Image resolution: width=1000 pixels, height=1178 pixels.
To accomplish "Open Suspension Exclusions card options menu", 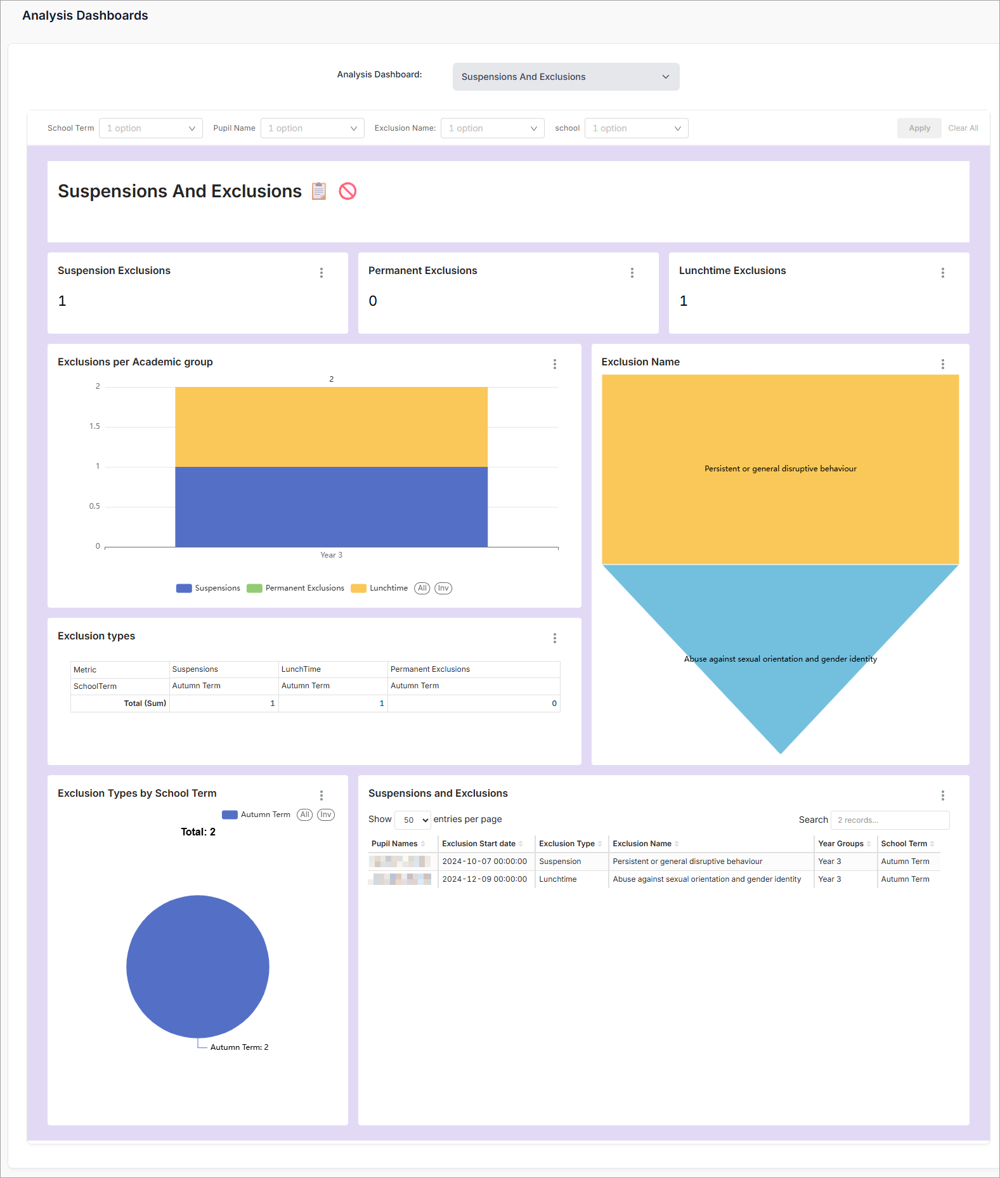I will [x=321, y=273].
